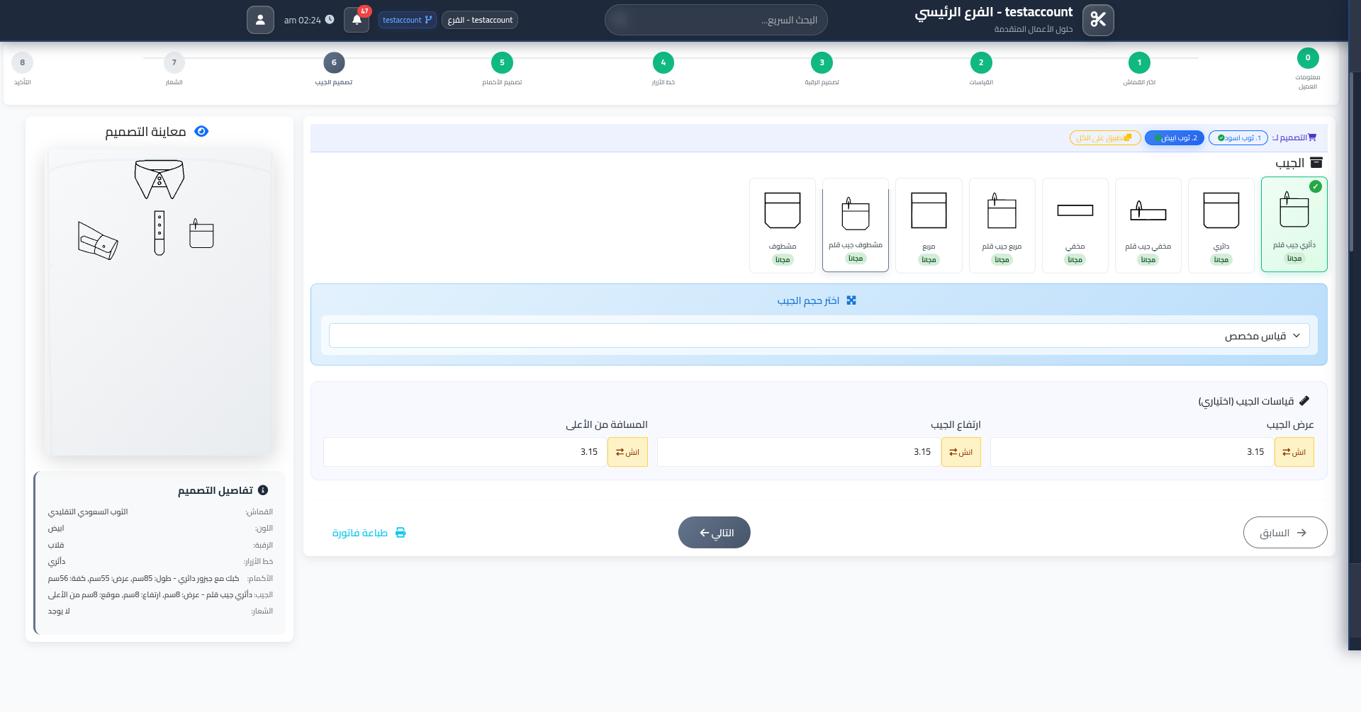Click the scissors app logo icon
The height and width of the screenshot is (712, 1361).
[x=1098, y=19]
